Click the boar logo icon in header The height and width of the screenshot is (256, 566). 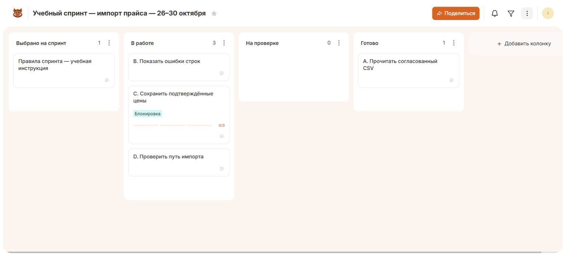18,13
